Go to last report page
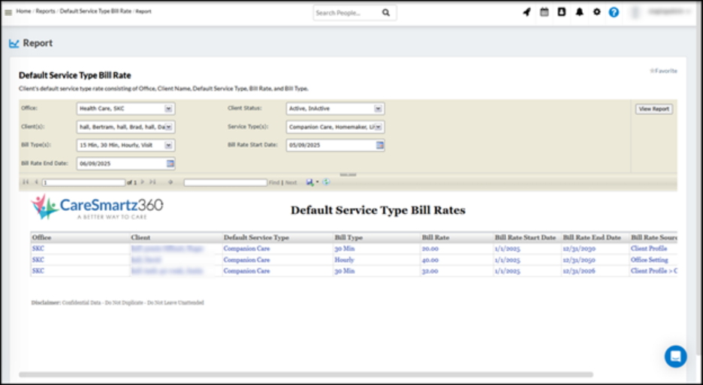Image resolution: width=703 pixels, height=385 pixels. [152, 182]
